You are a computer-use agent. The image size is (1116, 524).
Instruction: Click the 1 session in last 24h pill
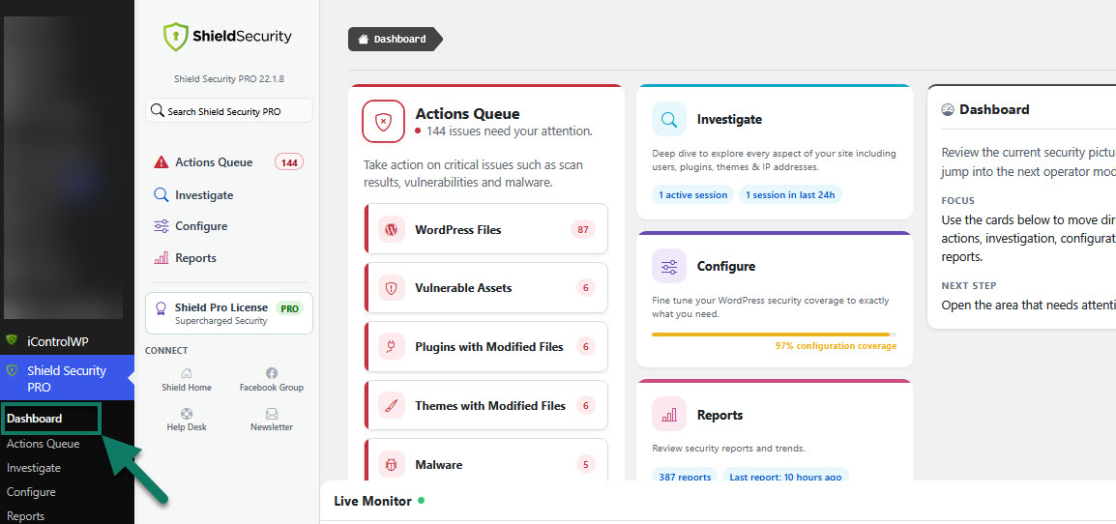point(790,195)
